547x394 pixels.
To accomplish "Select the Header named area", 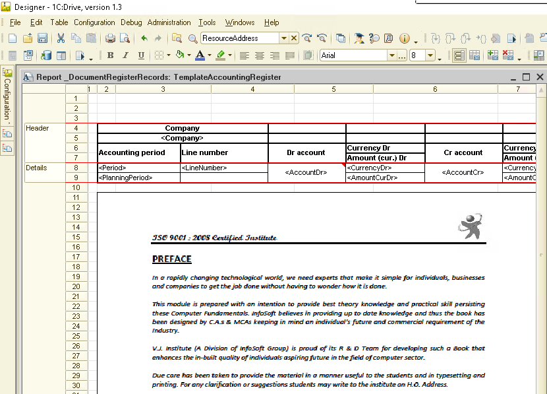I will pyautogui.click(x=45, y=143).
